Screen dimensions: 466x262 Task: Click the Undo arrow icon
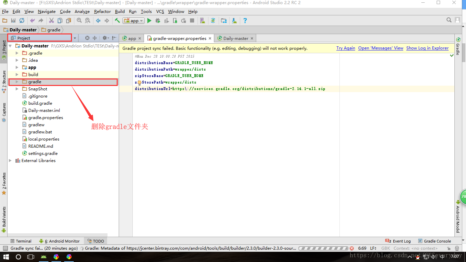(x=32, y=21)
